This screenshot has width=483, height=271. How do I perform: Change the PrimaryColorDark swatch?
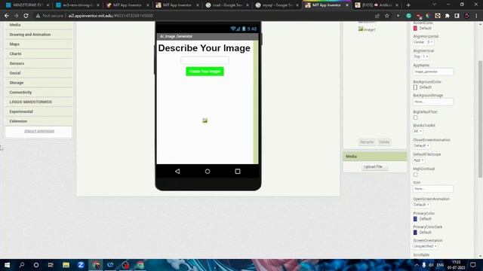(x=415, y=233)
